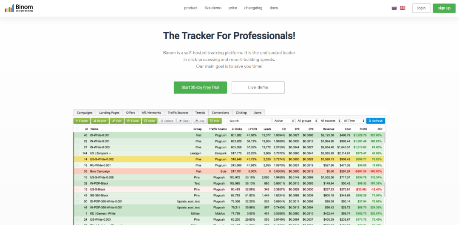The width and height of the screenshot is (459, 225).
Task: Open the docs page
Action: click(x=274, y=8)
